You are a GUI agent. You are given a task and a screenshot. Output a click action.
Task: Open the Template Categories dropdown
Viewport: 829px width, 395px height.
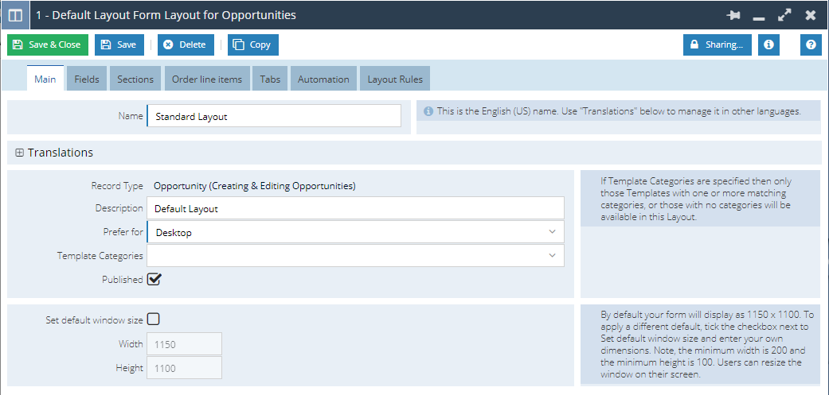click(x=355, y=255)
